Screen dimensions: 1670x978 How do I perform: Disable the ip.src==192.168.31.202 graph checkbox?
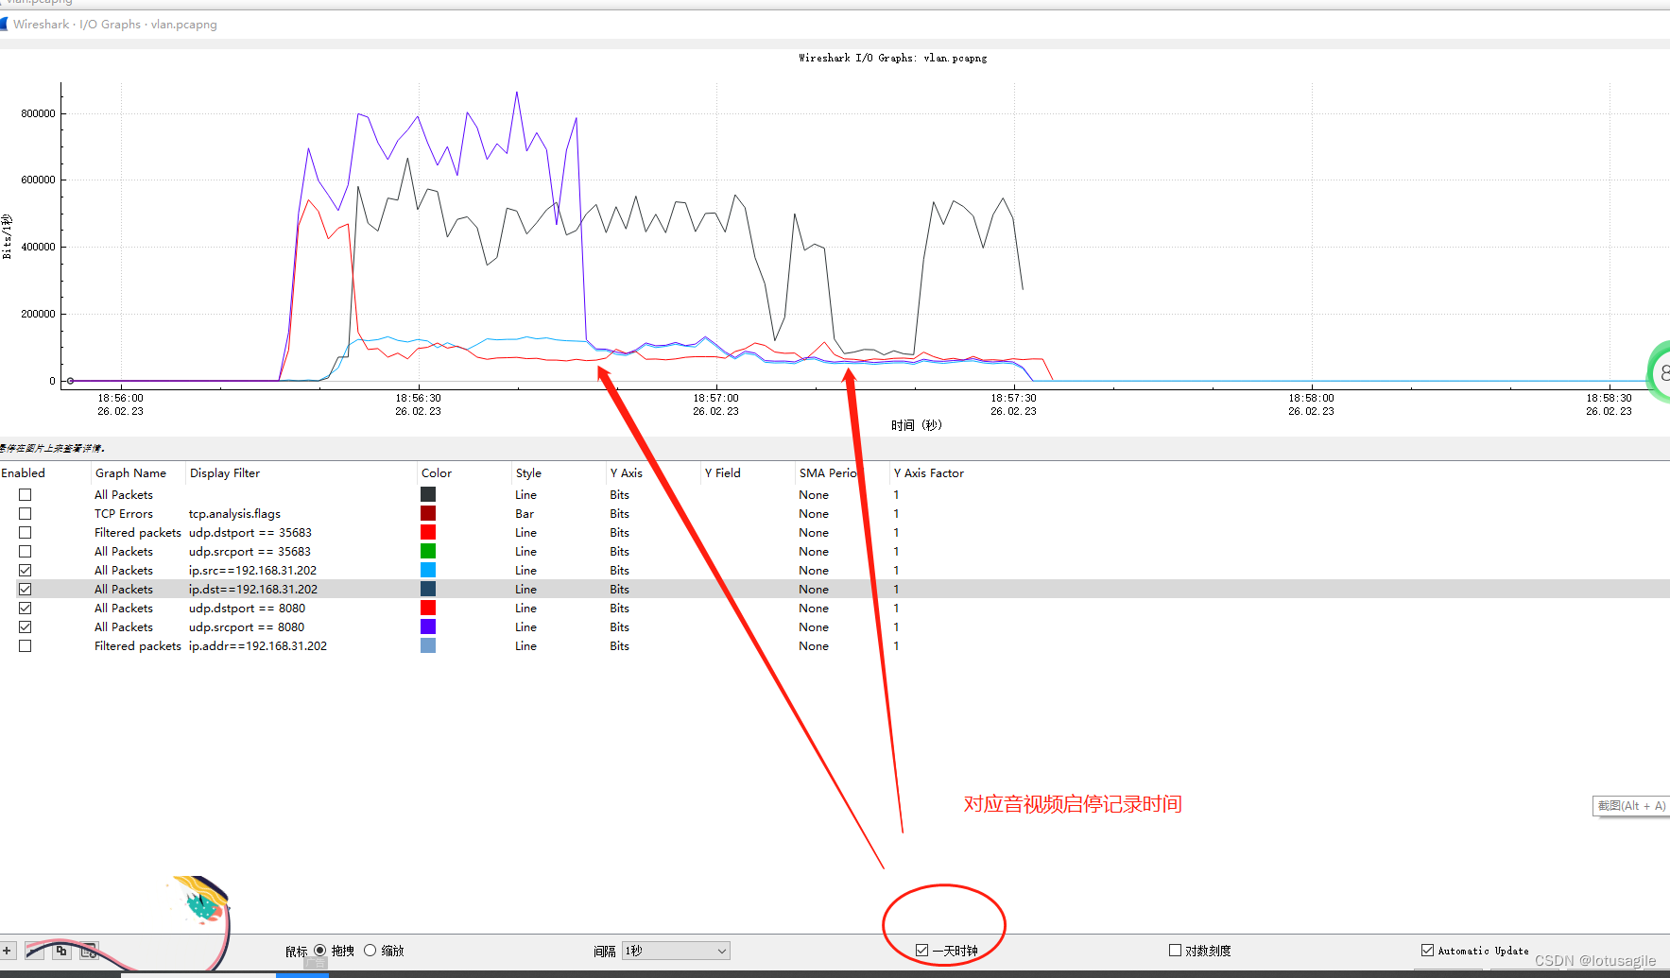click(x=26, y=570)
